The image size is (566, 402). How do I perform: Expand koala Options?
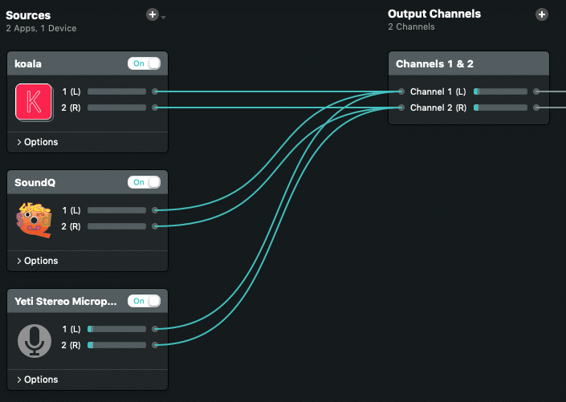(x=37, y=142)
